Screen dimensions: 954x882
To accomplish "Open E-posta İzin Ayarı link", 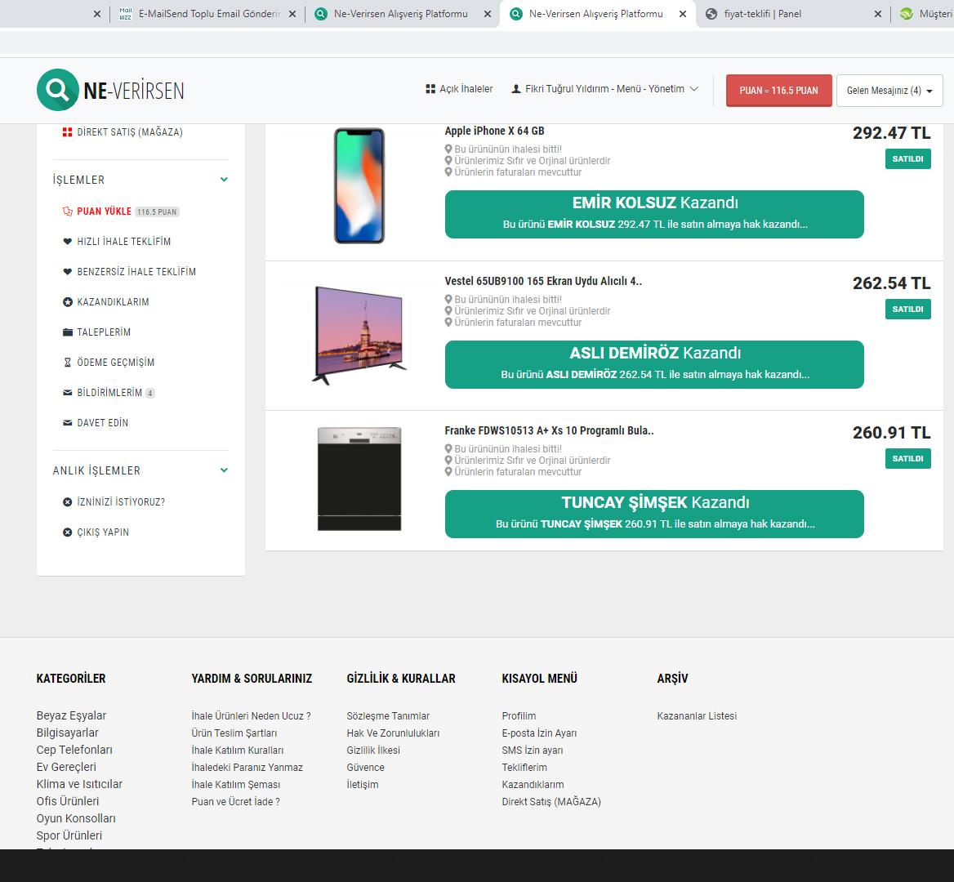I will (539, 733).
